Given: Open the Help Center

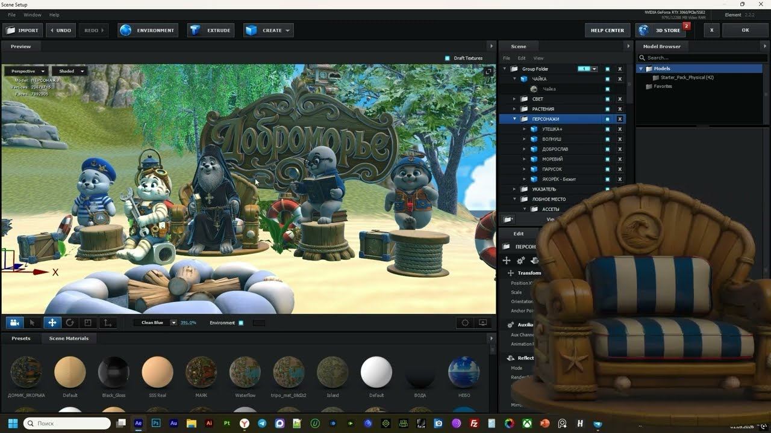Looking at the screenshot, I should click(607, 30).
